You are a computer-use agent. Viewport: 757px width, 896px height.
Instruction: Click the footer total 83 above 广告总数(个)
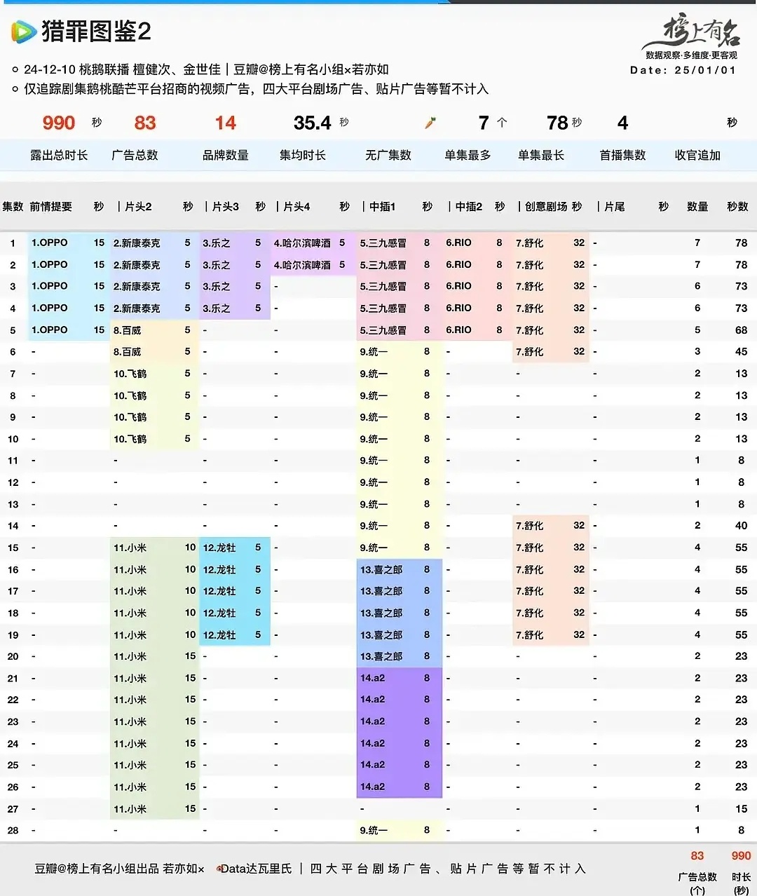pyautogui.click(x=697, y=855)
